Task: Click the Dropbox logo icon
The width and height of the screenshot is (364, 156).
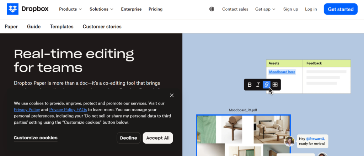Action: tap(12, 9)
